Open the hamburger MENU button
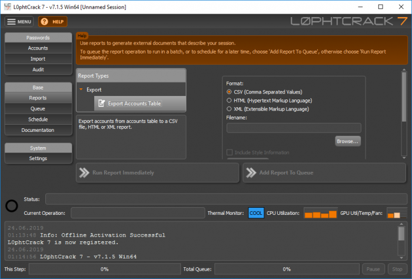 19,22
